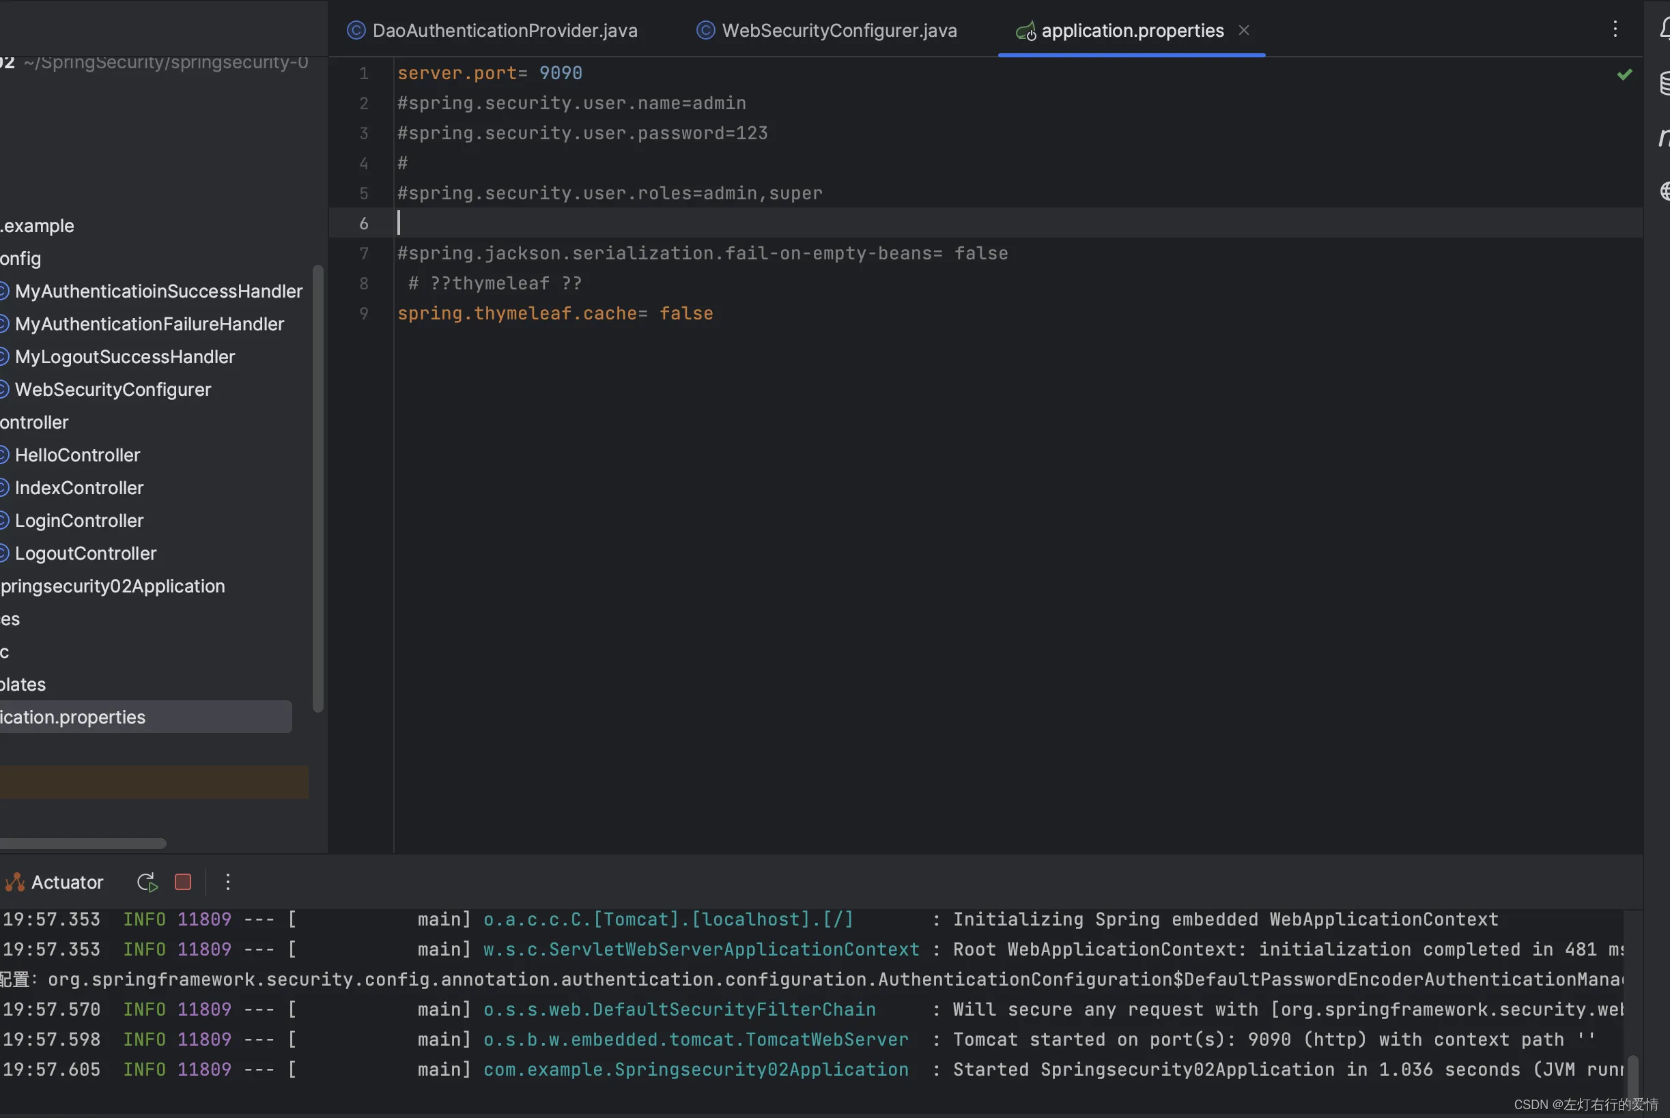Click the commented jackson fail-on-empty-beans line
Viewport: 1670px width, 1118px height.
pyautogui.click(x=703, y=254)
